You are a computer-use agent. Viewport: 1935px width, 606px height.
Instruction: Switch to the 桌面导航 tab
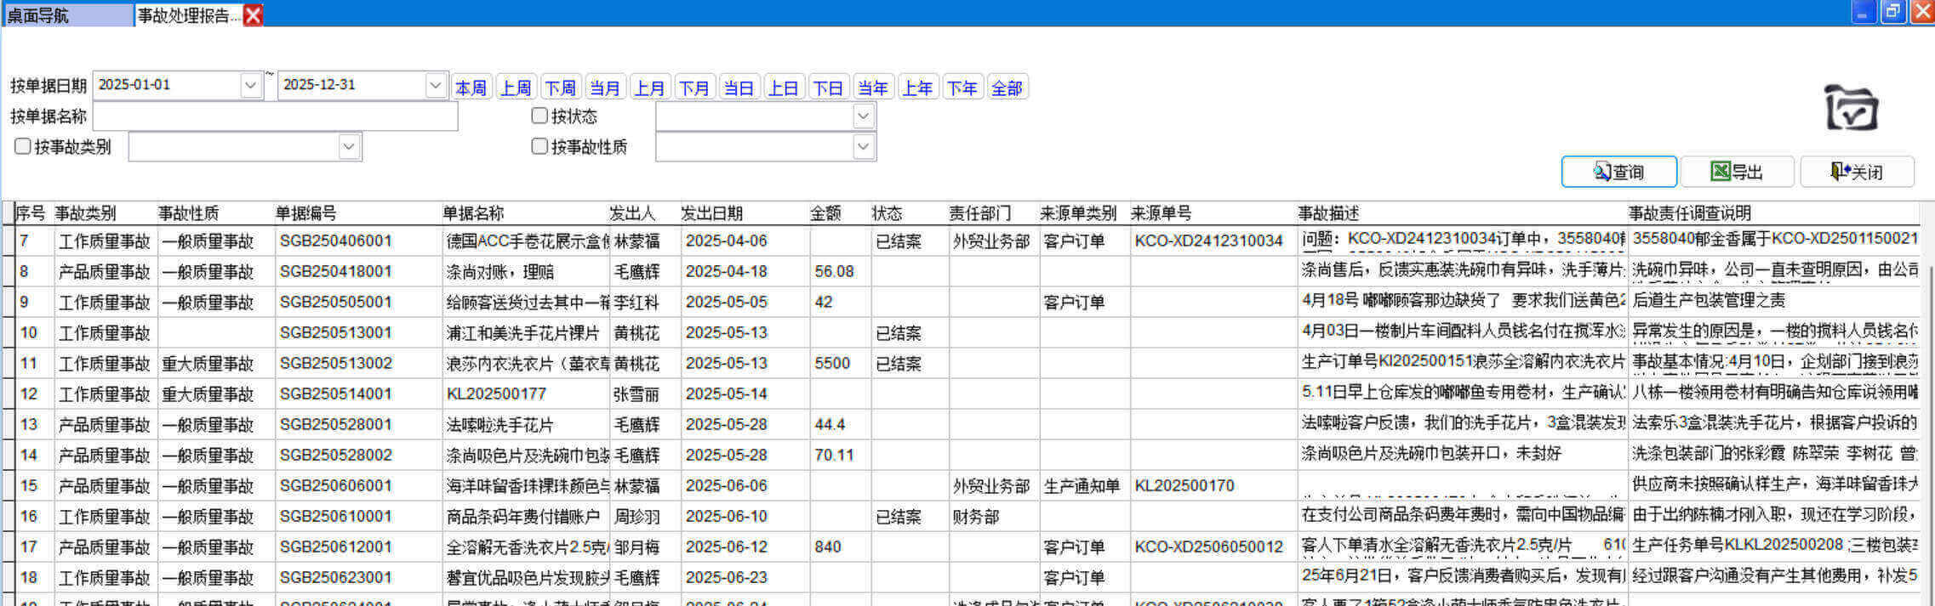[x=66, y=15]
